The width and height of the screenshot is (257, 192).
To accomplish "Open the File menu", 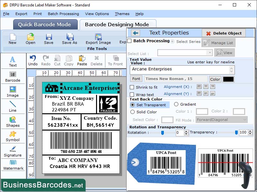I will pos(6,14).
